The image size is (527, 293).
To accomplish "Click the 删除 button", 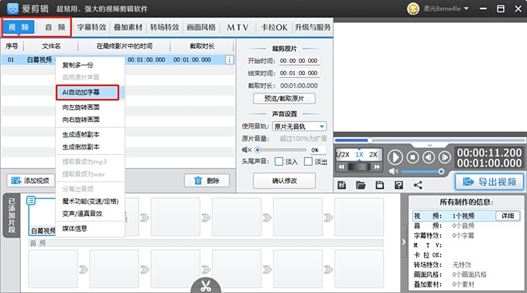I will coord(207,181).
